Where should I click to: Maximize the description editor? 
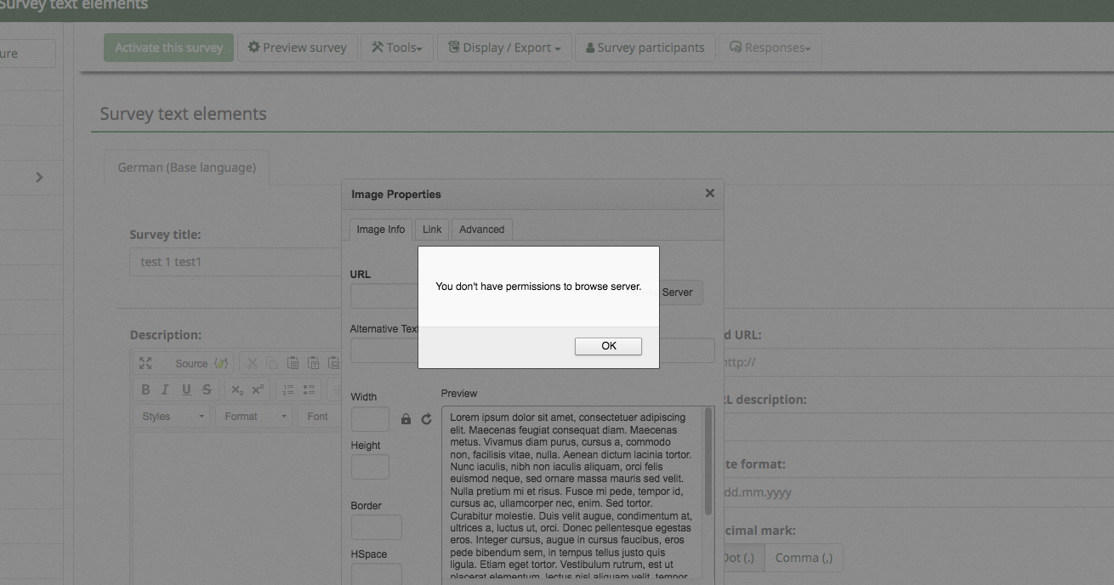(145, 363)
